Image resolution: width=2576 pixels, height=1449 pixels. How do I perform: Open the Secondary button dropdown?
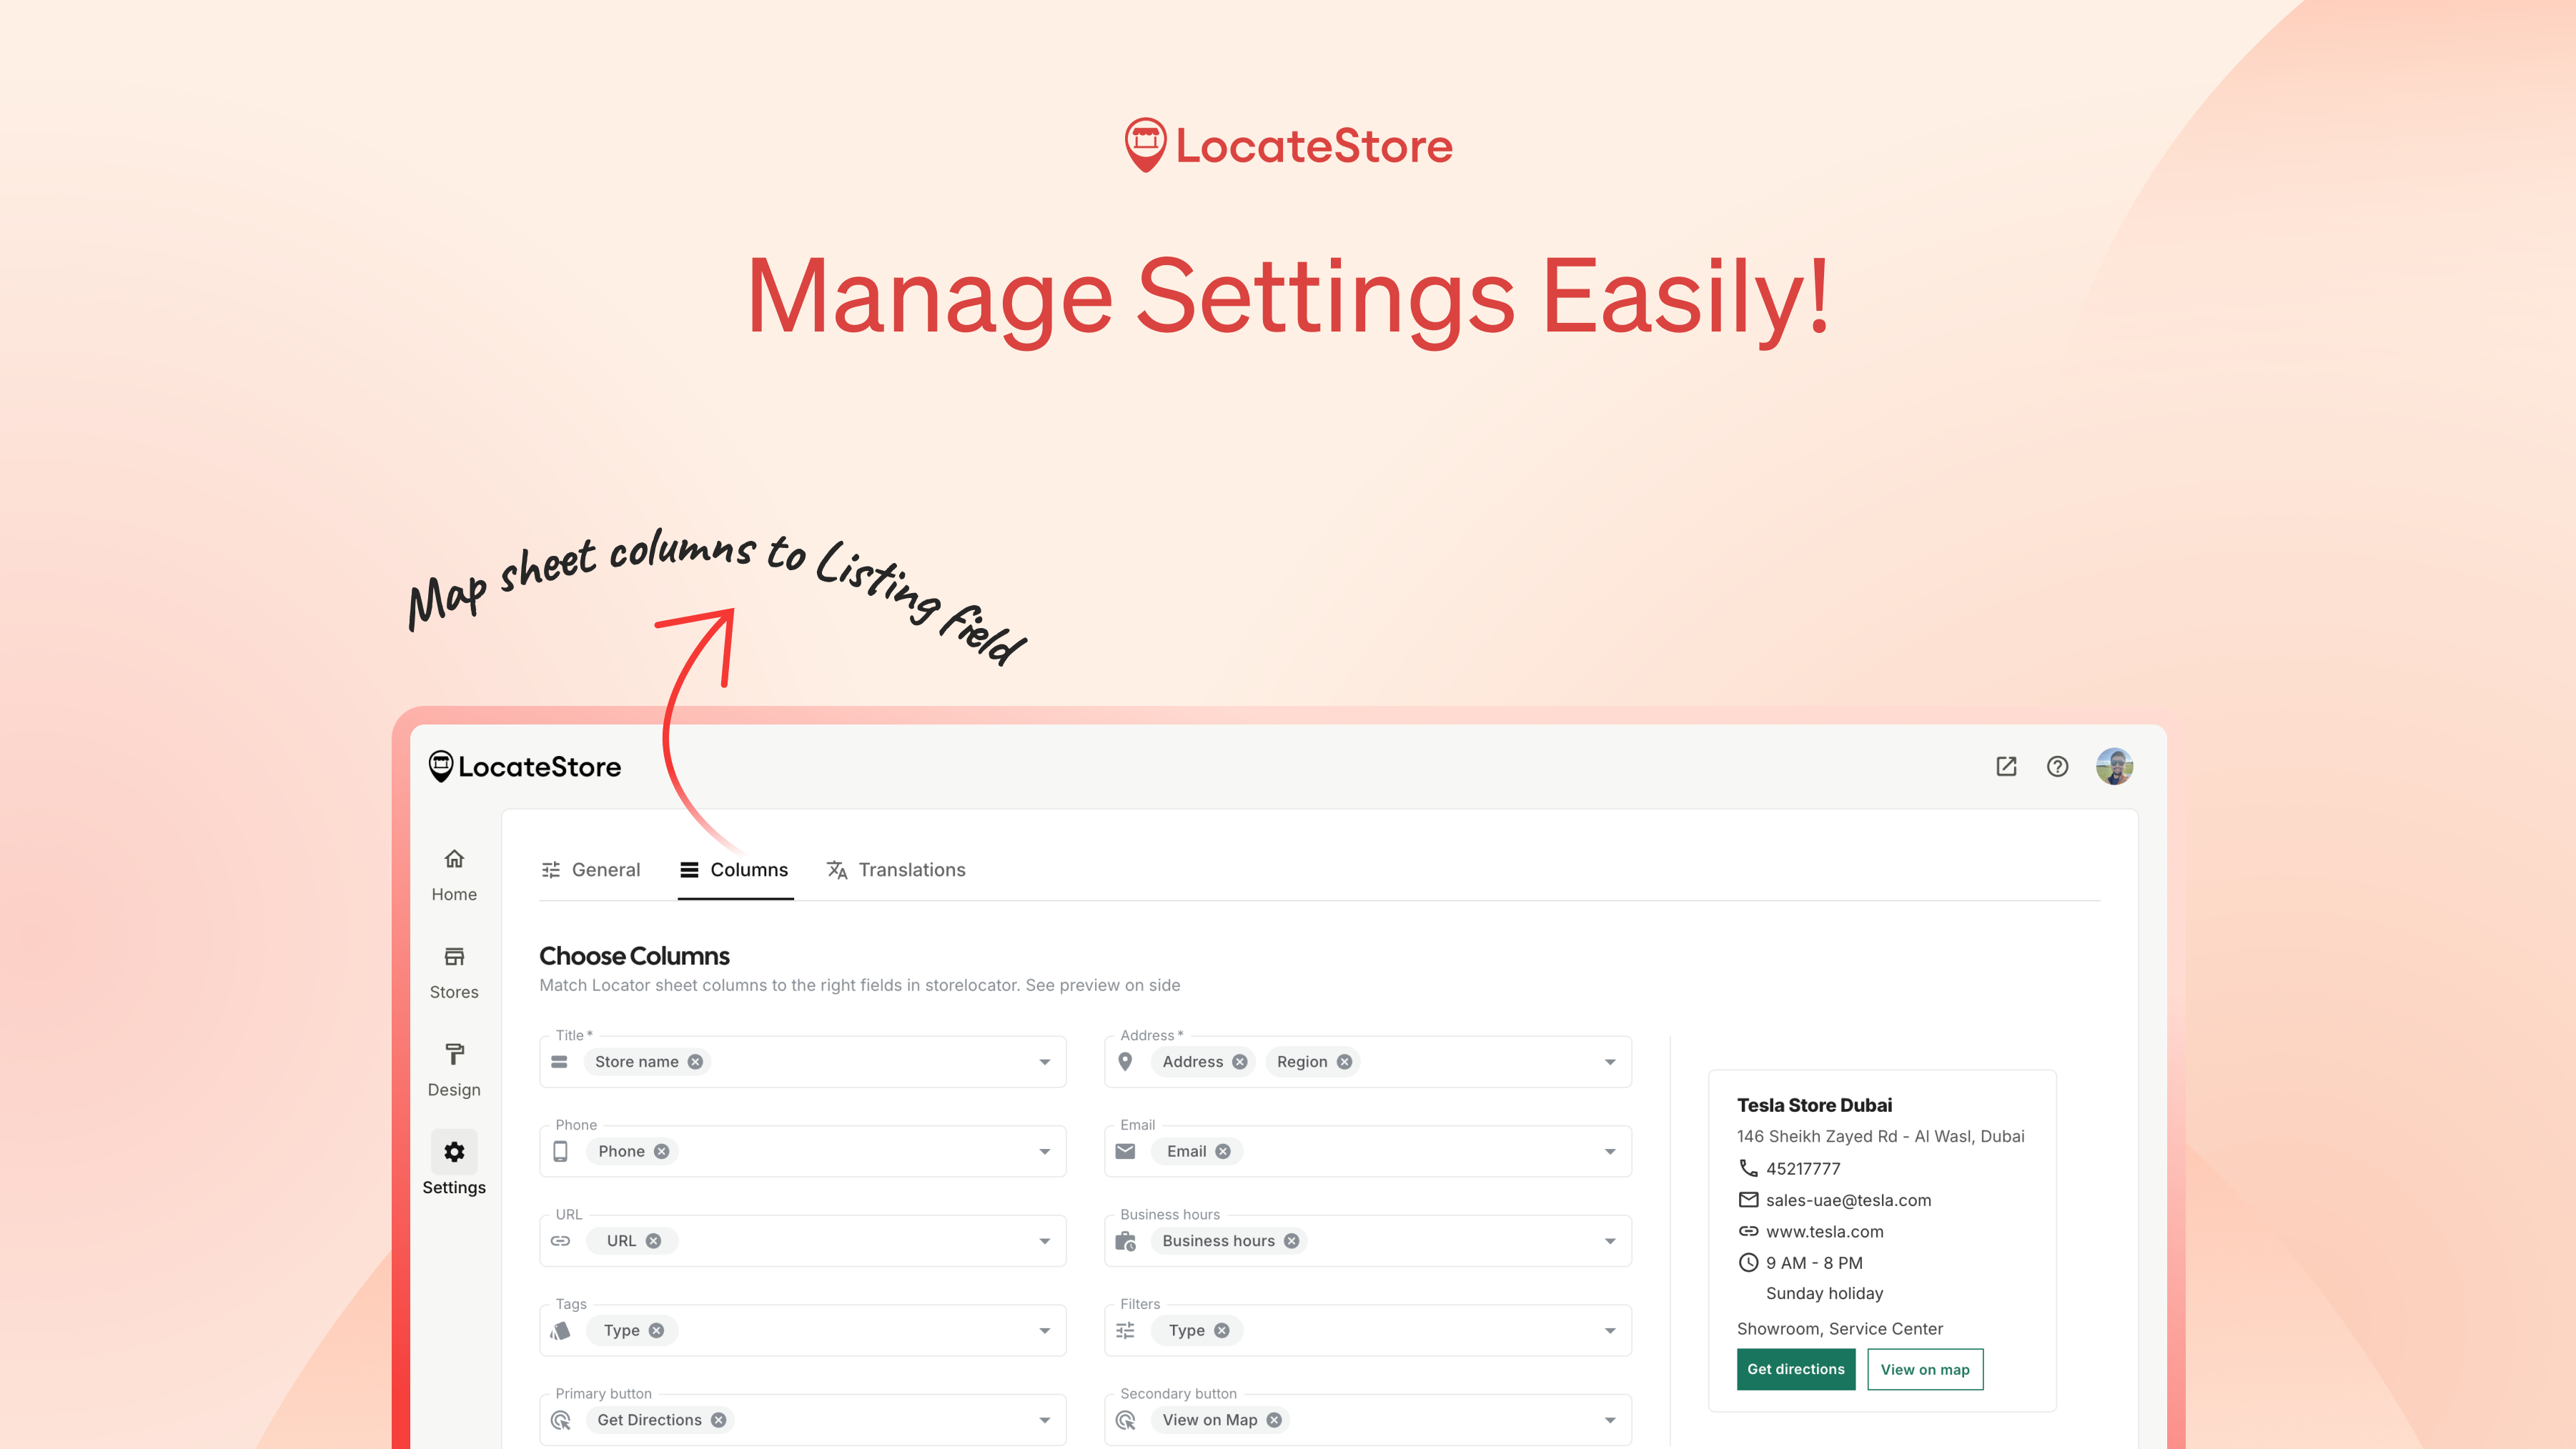[x=1609, y=1419]
